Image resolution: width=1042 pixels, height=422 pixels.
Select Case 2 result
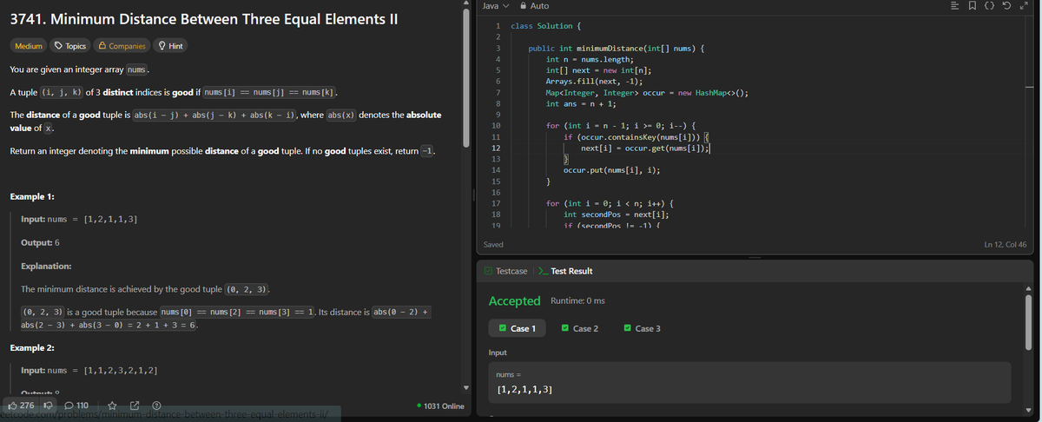(x=580, y=328)
